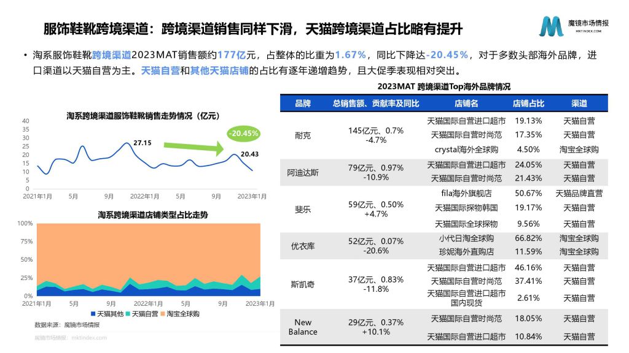Click the New Balance brand cell
Viewport: 629px width, 353px height.
(x=303, y=327)
